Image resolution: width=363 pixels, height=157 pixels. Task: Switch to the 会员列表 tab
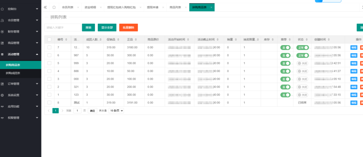pyautogui.click(x=68, y=7)
